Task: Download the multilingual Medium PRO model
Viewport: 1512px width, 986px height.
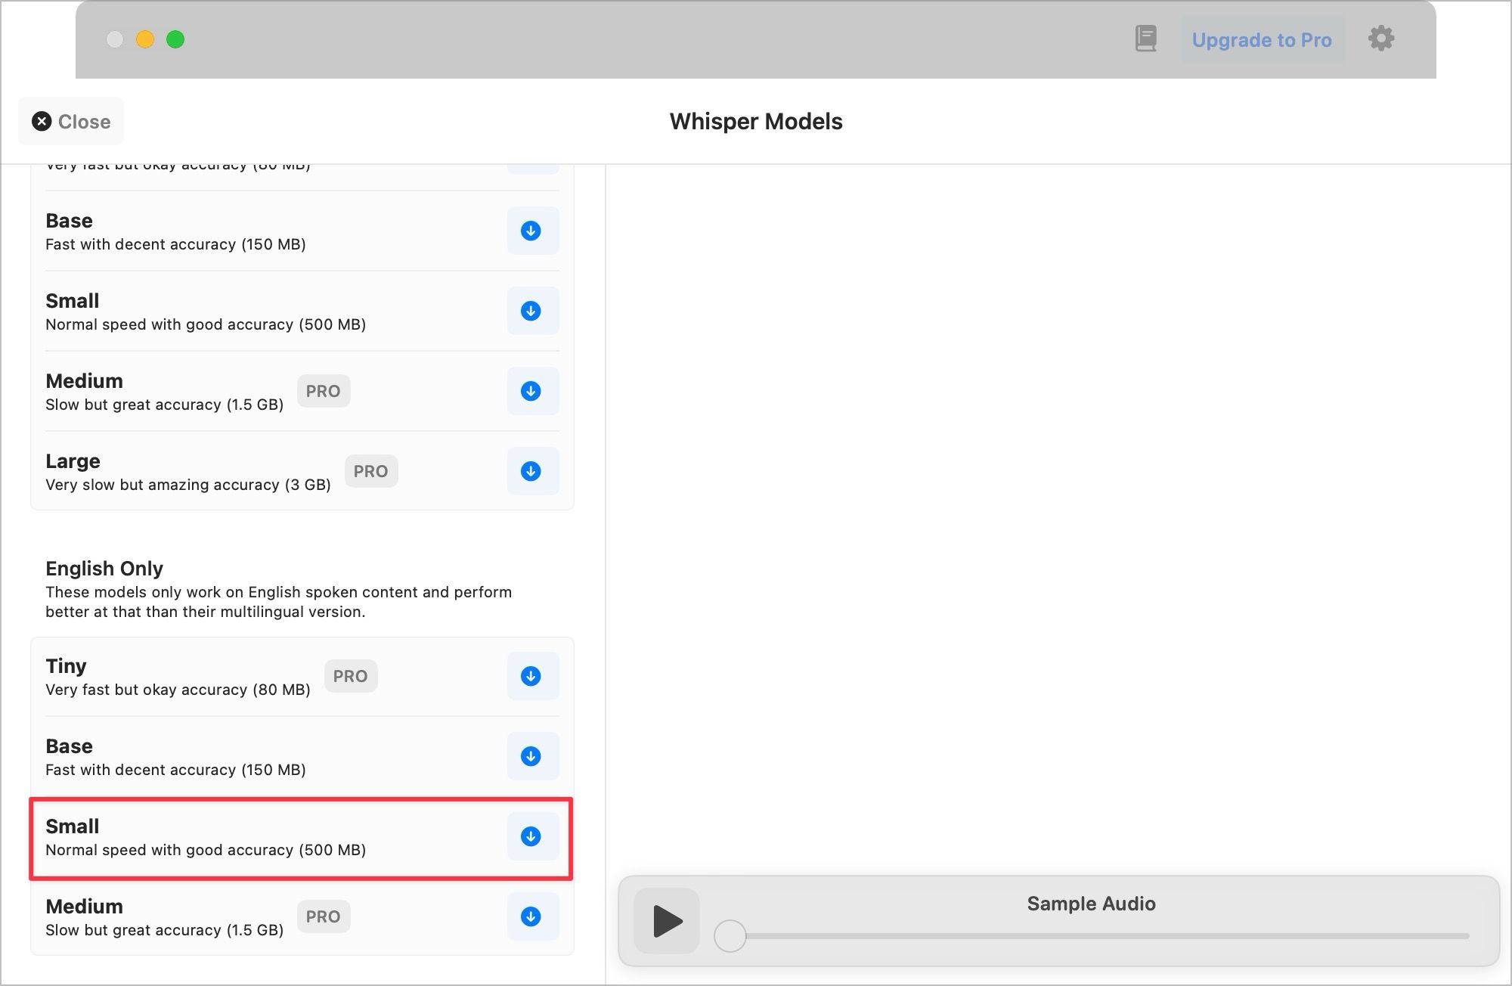Action: point(532,391)
